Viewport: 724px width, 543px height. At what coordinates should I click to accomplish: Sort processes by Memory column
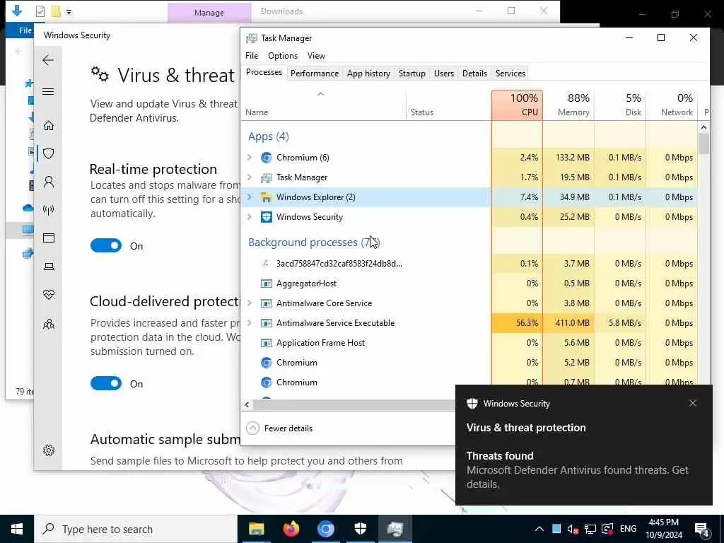coord(568,105)
